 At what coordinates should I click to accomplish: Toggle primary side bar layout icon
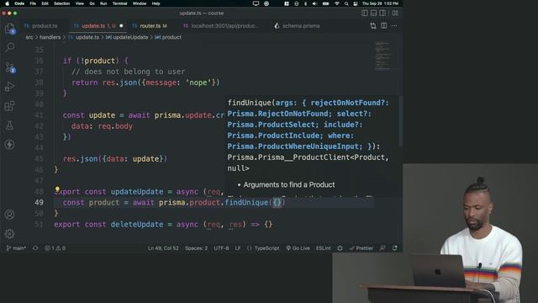point(365,13)
